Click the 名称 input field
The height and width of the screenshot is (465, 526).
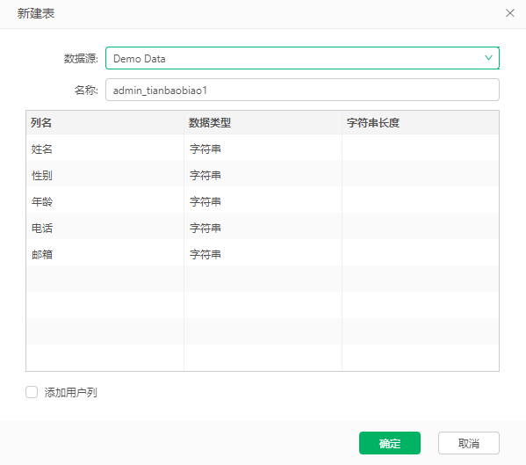pyautogui.click(x=302, y=90)
